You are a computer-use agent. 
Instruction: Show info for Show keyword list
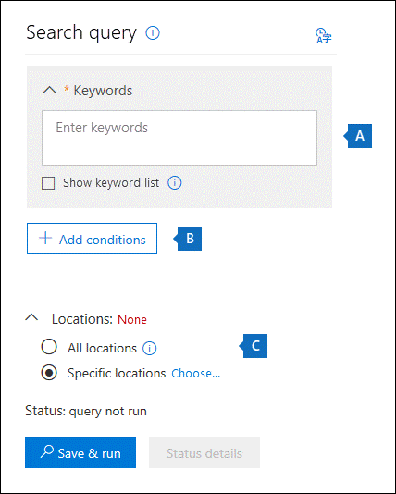pyautogui.click(x=174, y=183)
